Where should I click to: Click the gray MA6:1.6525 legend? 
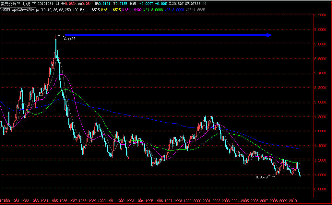tap(195, 10)
